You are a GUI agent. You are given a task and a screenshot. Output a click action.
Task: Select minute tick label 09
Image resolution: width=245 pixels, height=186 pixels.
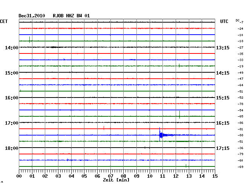pos(136,176)
